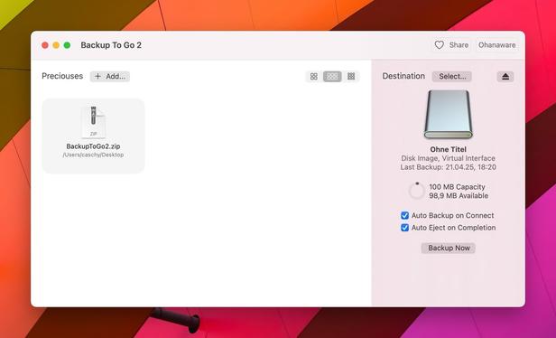Click the heart favorite icon
The width and height of the screenshot is (556, 338).
[x=439, y=45]
